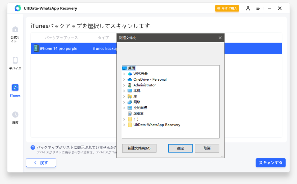Screen dimensions: 297x184
Task: Select the 本机 computer icon
Action: (130, 91)
